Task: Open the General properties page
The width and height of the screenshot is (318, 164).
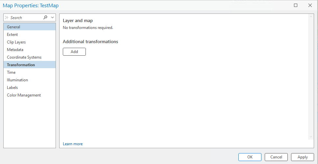Action: pyautogui.click(x=30, y=27)
